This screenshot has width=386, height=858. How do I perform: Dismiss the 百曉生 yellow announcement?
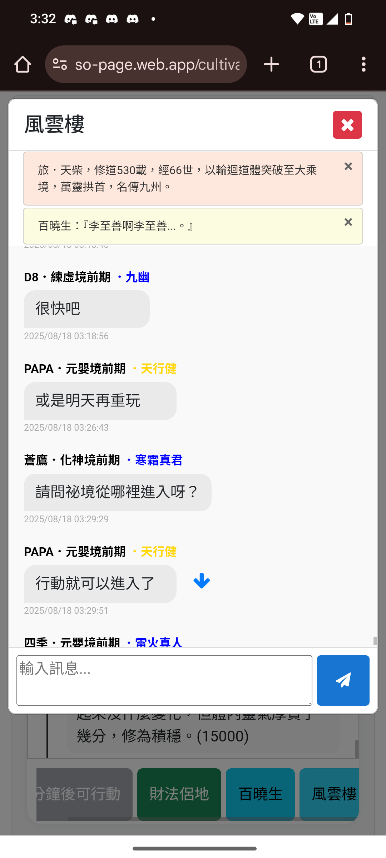click(348, 222)
